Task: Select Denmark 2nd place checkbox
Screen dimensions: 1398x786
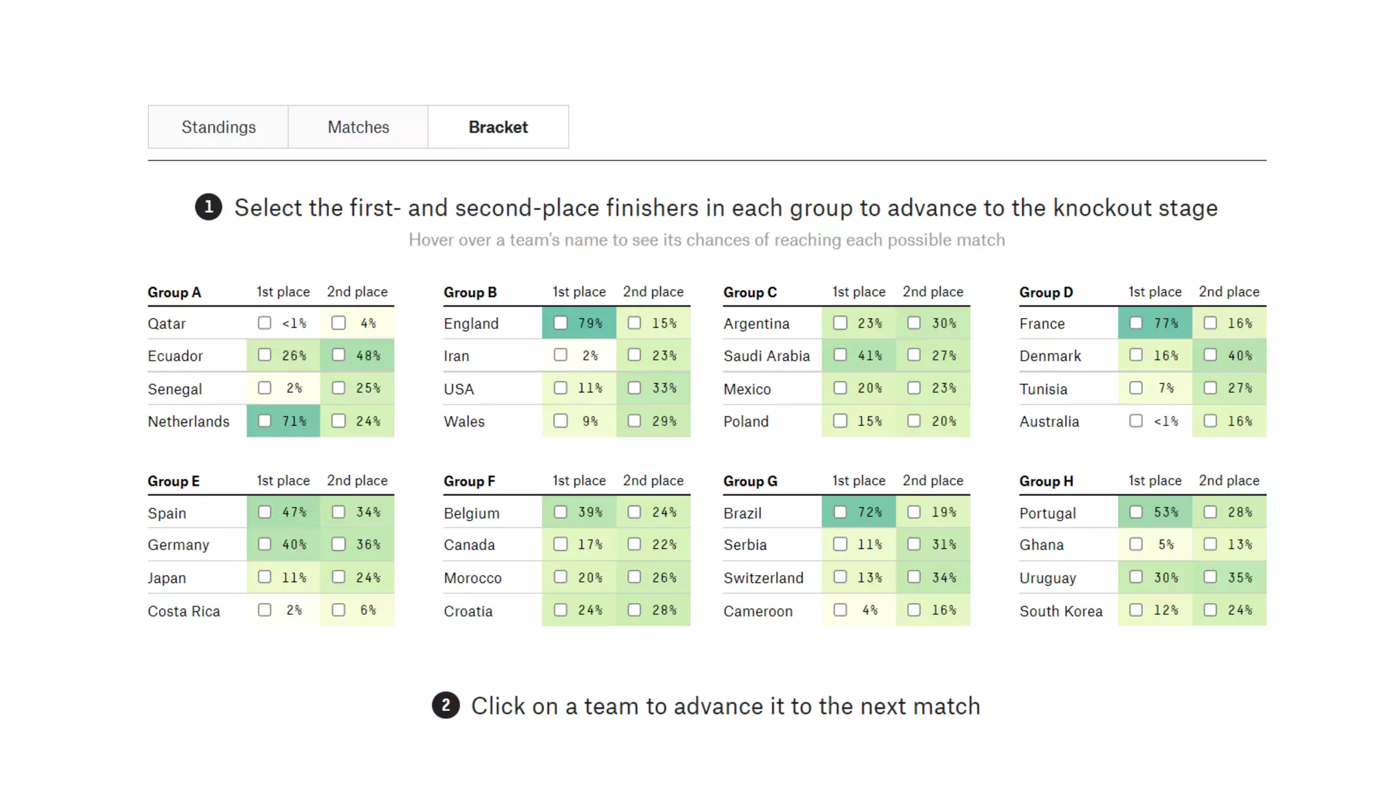Action: [x=1210, y=355]
